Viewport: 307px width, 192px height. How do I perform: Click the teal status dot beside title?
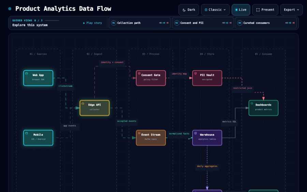click(x=10, y=9)
